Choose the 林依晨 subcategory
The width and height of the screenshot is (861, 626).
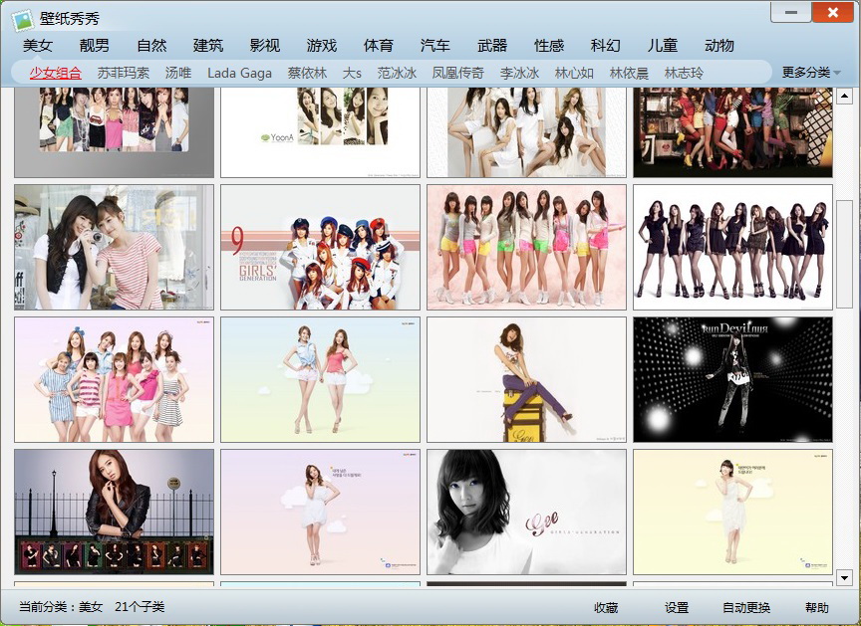tap(629, 73)
